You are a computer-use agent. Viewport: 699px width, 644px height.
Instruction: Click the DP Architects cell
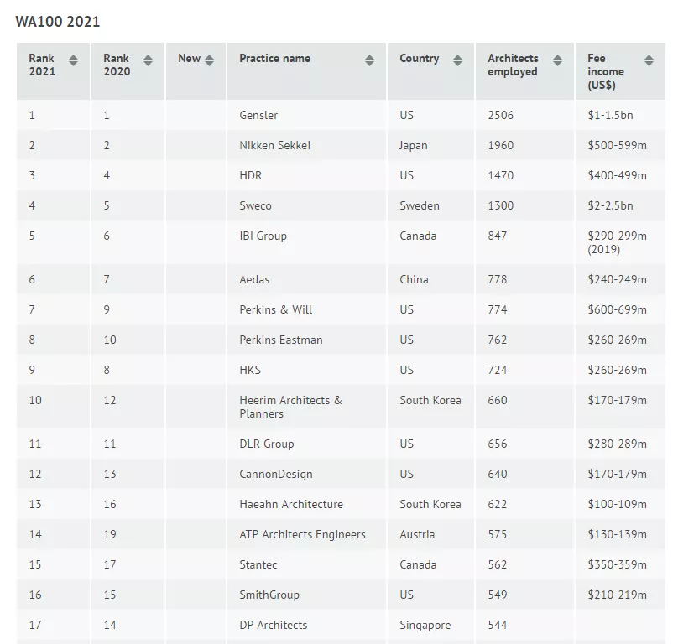[307, 625]
